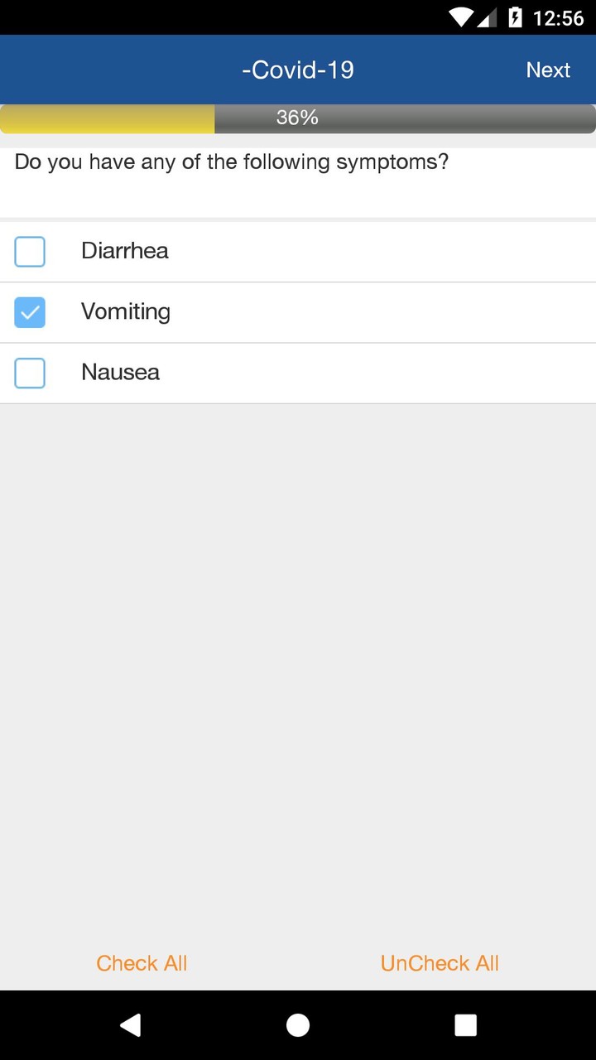
Task: Tap the symptoms question text
Action: (232, 161)
